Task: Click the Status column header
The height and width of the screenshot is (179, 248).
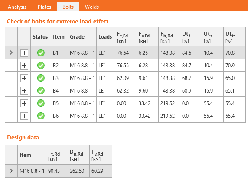Action: [x=40, y=37]
